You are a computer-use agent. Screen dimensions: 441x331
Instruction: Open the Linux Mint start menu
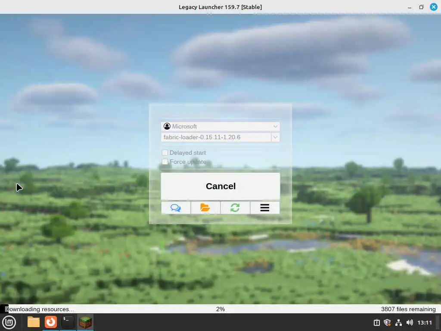[x=9, y=322]
